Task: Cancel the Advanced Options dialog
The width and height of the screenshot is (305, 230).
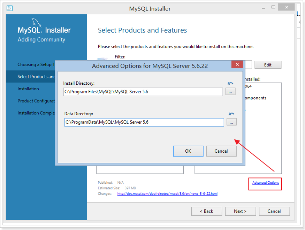Action: tap(221, 151)
